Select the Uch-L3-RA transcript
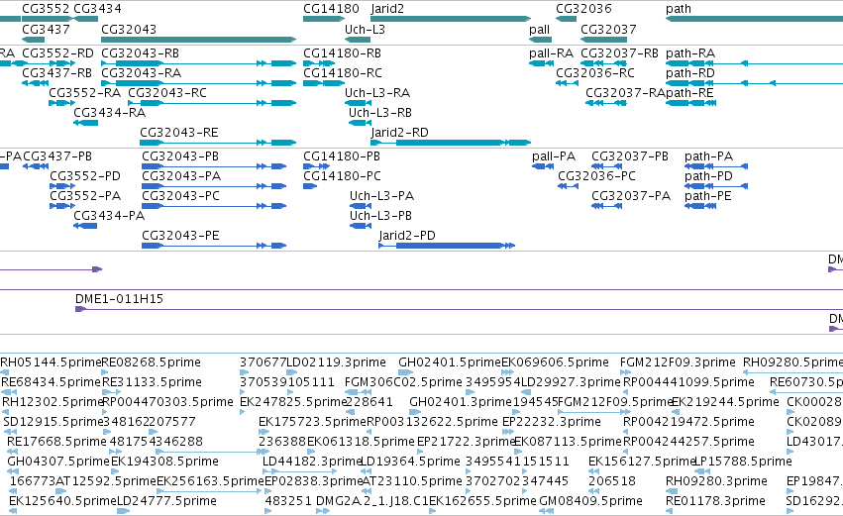The image size is (843, 516). (377, 93)
